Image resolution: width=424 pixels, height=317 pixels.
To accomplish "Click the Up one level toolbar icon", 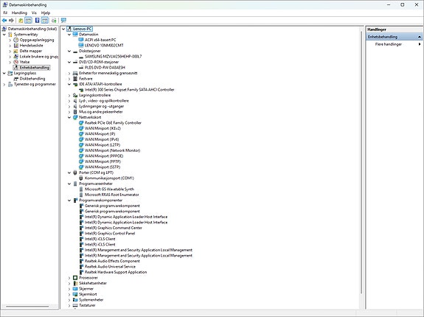I will click(x=21, y=21).
